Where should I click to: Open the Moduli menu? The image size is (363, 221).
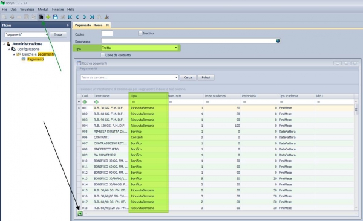[43, 10]
